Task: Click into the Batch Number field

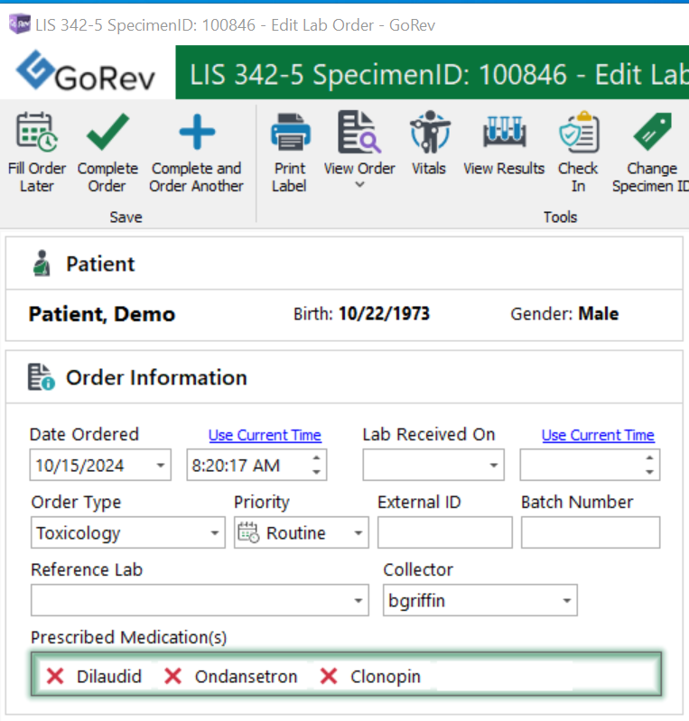Action: (591, 532)
